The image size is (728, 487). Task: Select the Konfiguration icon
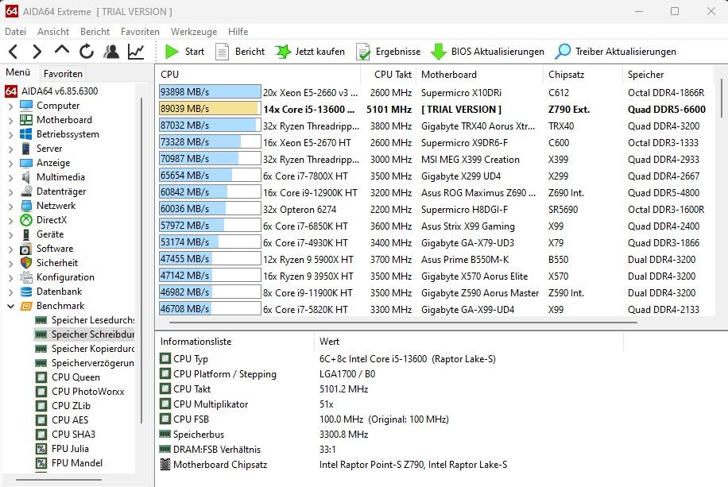coord(26,277)
